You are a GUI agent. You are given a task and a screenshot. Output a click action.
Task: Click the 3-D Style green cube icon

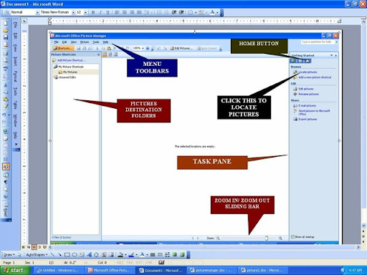coord(182,255)
